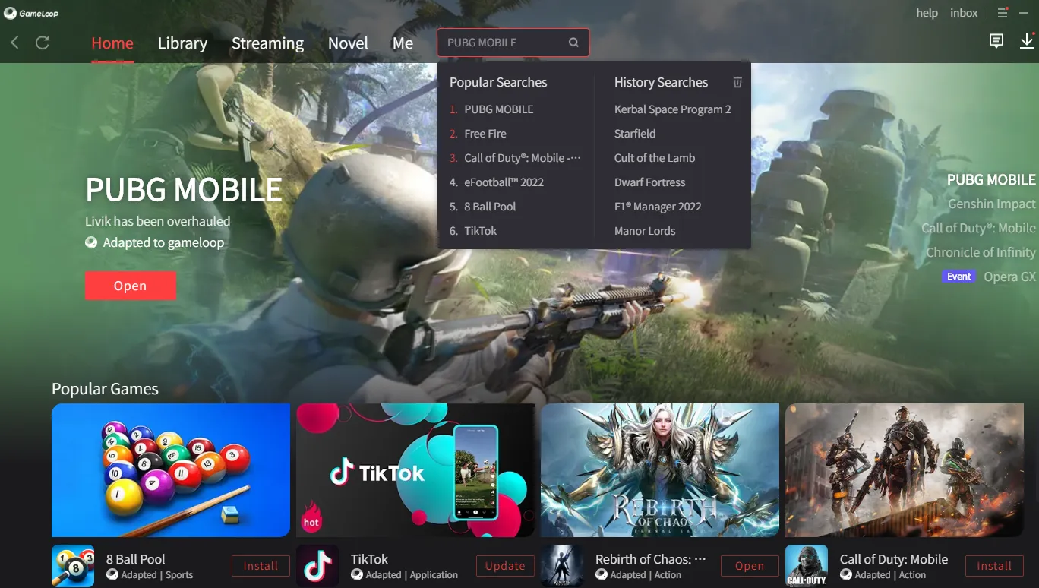Select eFootball 2022 popular search
Screen dimensions: 1039x588
(504, 182)
